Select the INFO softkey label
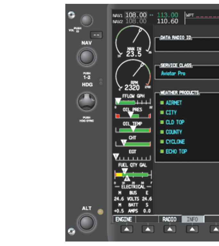 (x=193, y=219)
